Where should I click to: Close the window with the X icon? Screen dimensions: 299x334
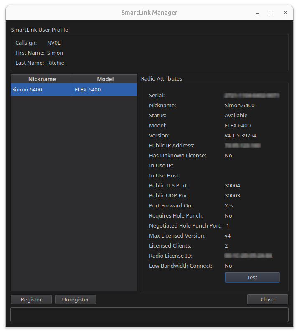[x=286, y=13]
